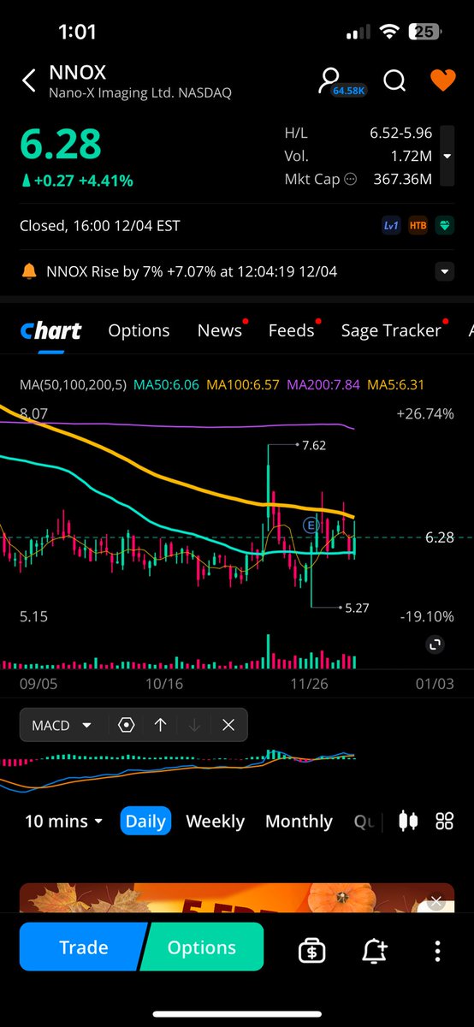This screenshot has width=474, height=1027.
Task: Open the dollar bag paper trading icon
Action: pyautogui.click(x=311, y=950)
